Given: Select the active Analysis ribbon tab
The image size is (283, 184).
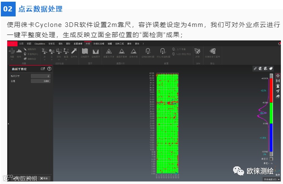Looking at the screenshot, I should pos(88,44).
